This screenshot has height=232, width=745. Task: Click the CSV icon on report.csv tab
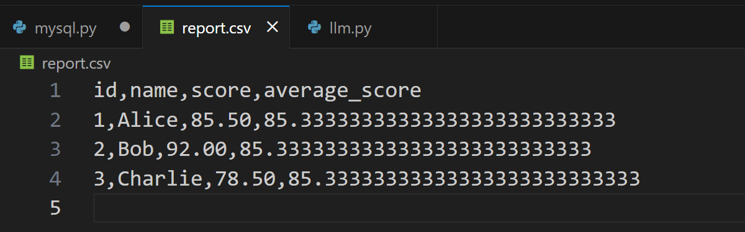(x=167, y=27)
